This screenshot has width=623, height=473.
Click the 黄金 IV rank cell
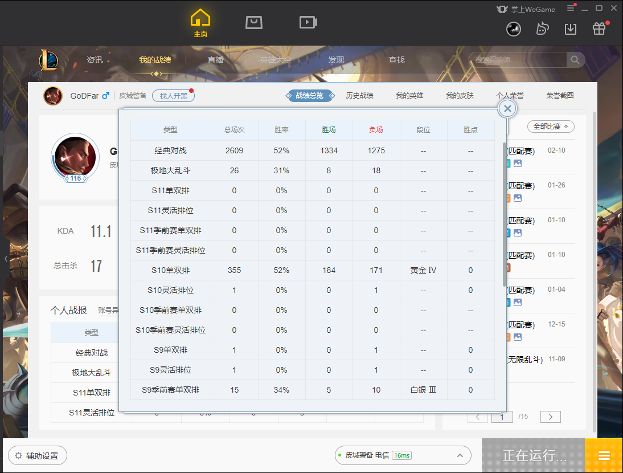[x=423, y=270]
